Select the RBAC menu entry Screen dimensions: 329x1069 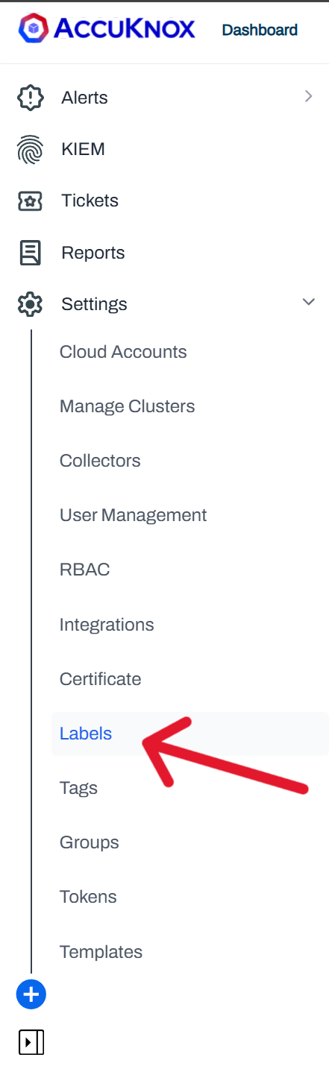[84, 570]
